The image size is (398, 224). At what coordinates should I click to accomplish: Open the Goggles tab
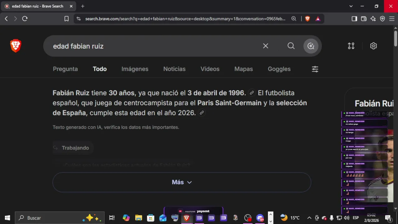click(x=279, y=69)
